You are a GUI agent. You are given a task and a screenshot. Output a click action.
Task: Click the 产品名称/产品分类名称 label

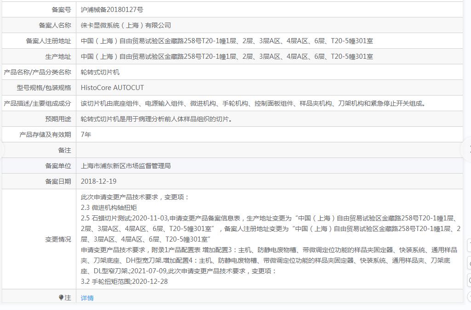click(37, 72)
